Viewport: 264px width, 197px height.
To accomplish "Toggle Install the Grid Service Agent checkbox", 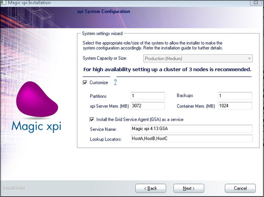I will (92, 119).
